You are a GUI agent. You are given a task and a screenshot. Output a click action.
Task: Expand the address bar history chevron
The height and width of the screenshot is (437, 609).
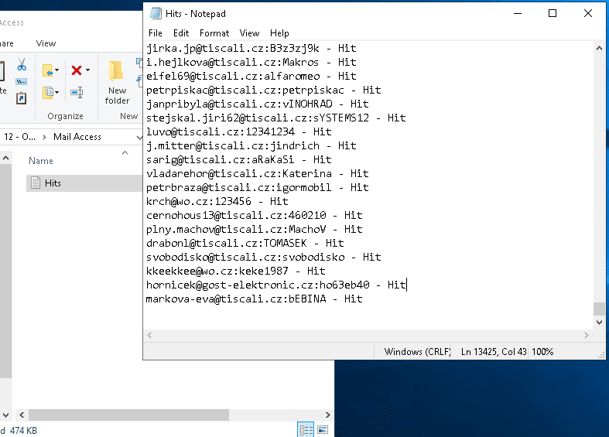[x=139, y=137]
